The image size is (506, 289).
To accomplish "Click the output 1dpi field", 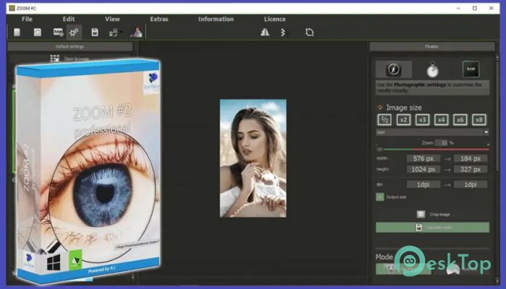I will click(471, 184).
